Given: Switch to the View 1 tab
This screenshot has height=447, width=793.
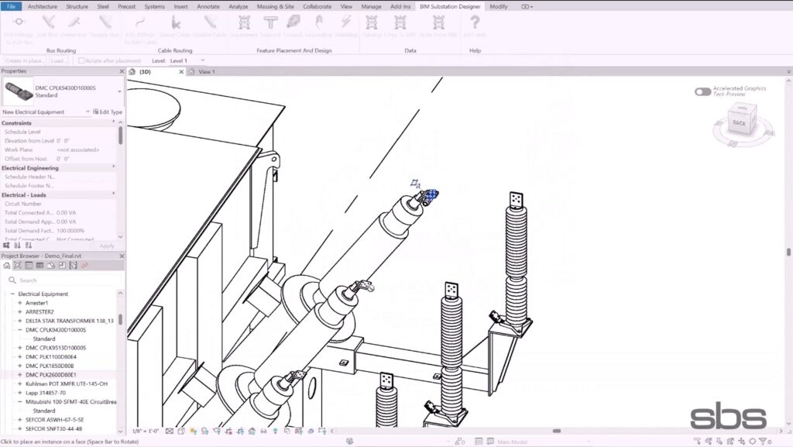Looking at the screenshot, I should [x=206, y=72].
